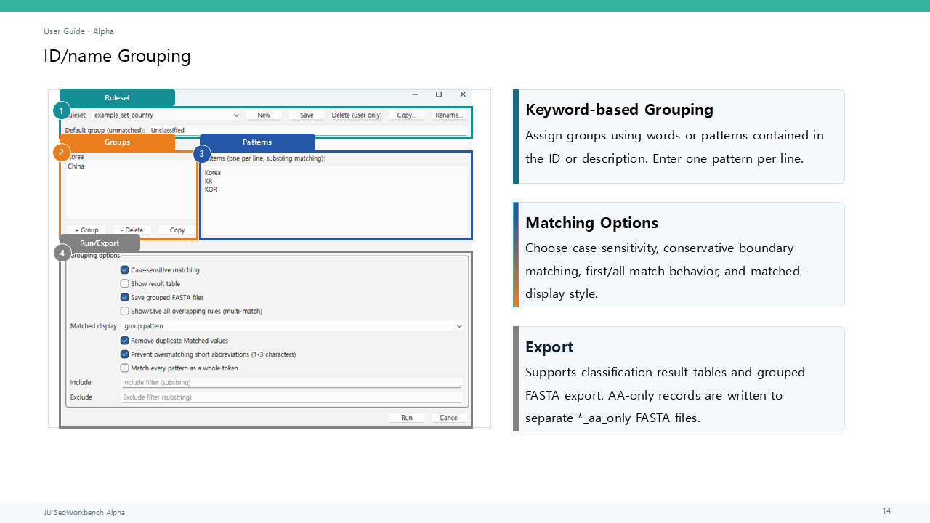The height and width of the screenshot is (523, 930).
Task: Click the Korea pattern line
Action: [x=213, y=173]
